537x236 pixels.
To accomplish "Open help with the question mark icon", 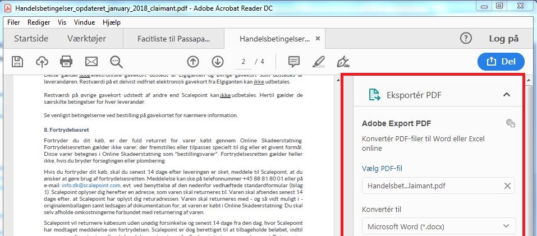I will coord(466,38).
